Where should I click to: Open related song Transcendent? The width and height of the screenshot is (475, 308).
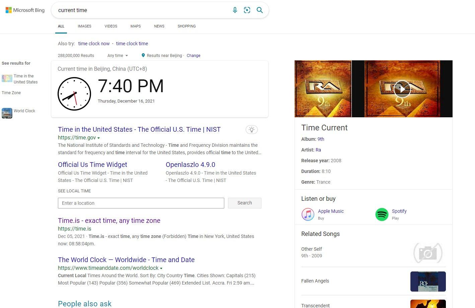(x=315, y=305)
